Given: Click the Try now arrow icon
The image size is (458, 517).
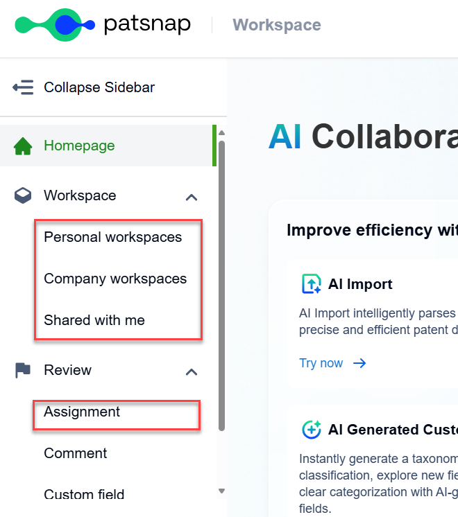Looking at the screenshot, I should 359,363.
